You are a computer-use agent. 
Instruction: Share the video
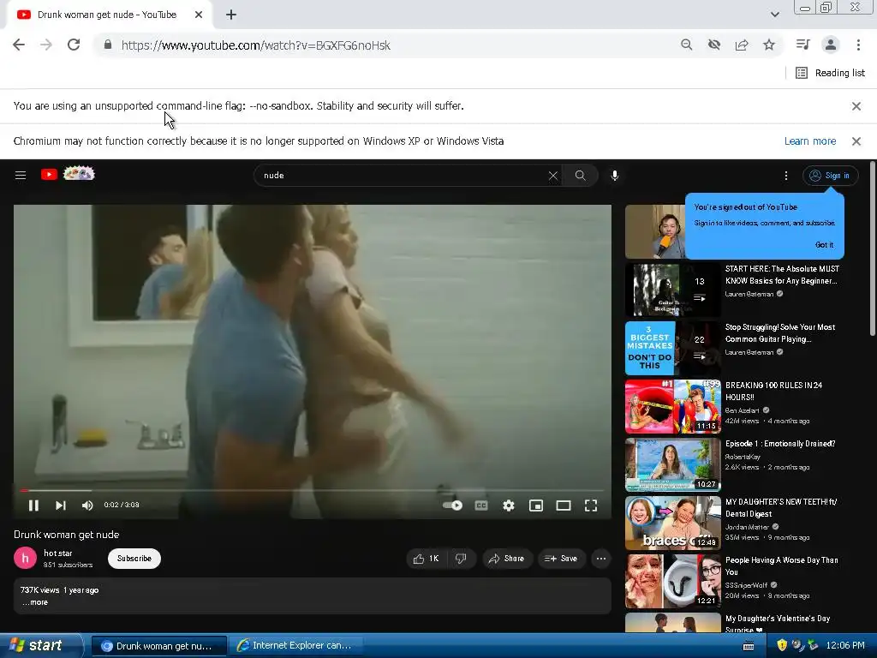[x=506, y=559]
